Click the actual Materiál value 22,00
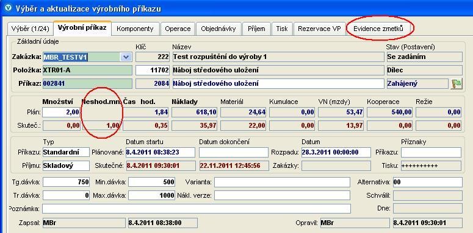The image size is (473, 233). [243, 126]
